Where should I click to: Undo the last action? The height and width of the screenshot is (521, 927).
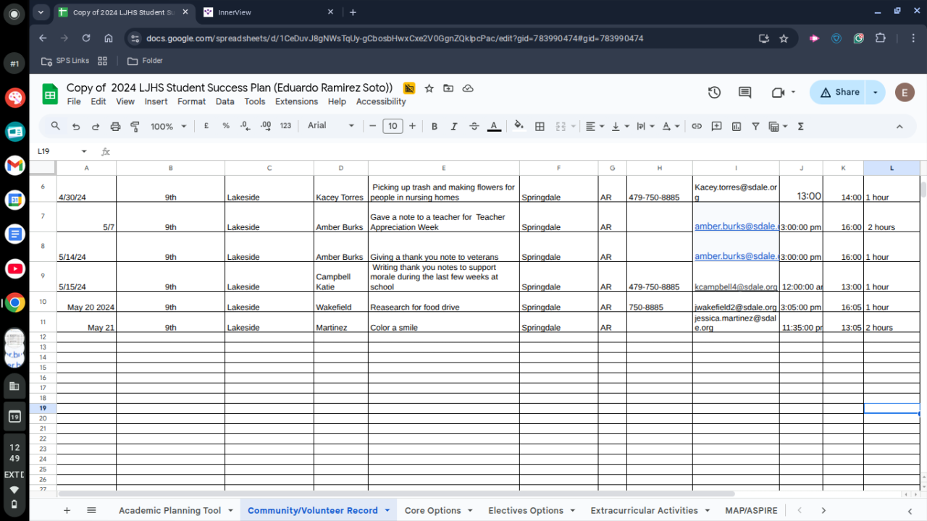pos(76,126)
